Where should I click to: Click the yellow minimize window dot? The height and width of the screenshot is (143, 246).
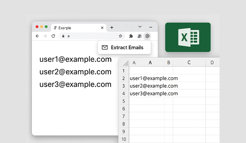click(x=42, y=27)
